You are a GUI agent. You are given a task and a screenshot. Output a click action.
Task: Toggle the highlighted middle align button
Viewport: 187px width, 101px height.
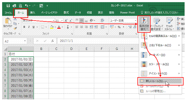(x=81, y=20)
